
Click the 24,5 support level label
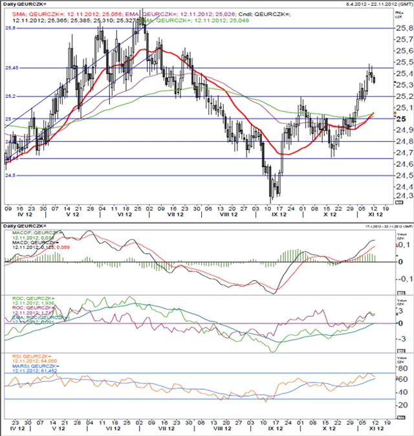pos(10,175)
